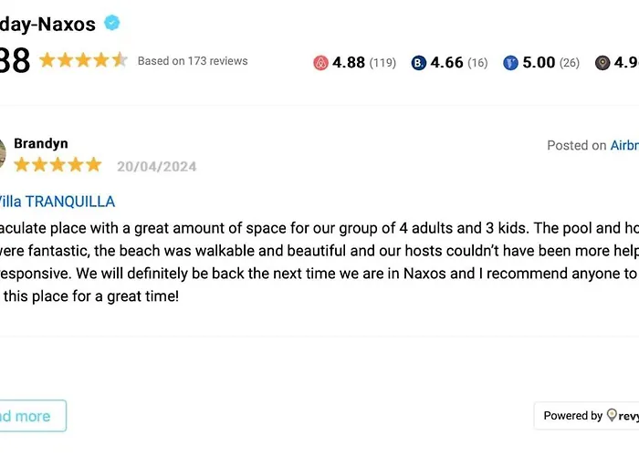
Task: Click the (119) Airbnb review count
Action: tap(382, 63)
